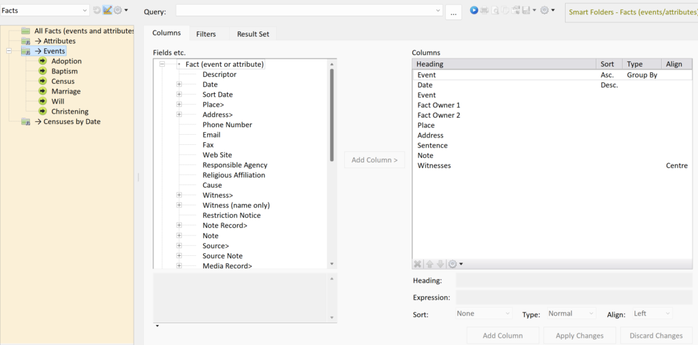Screen dimensions: 698x345
Task: Click the bottom Add Column button
Action: pyautogui.click(x=502, y=335)
